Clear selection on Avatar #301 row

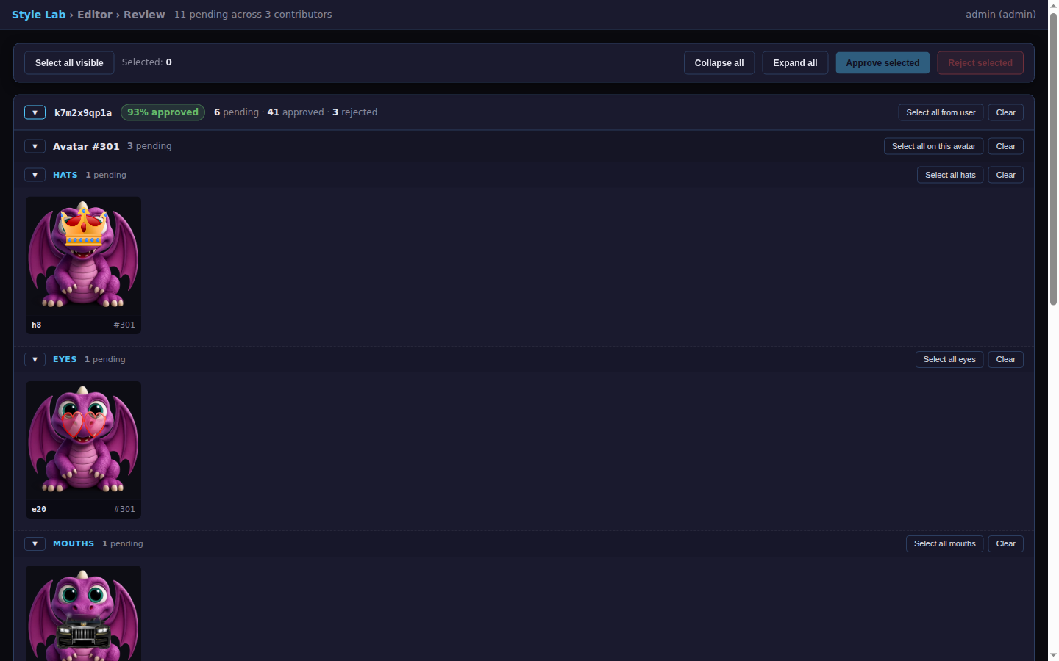point(1005,146)
